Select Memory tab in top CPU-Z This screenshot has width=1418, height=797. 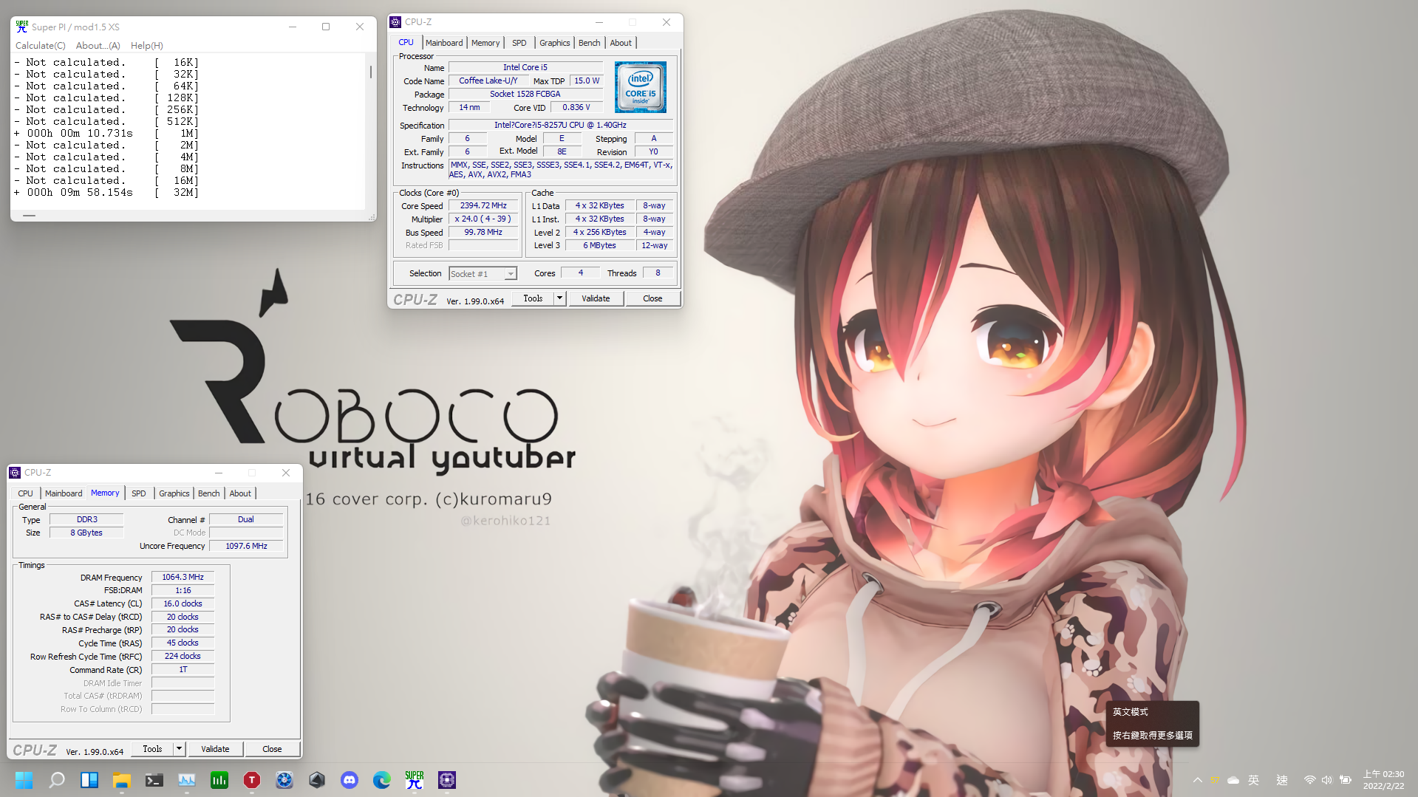click(x=485, y=43)
